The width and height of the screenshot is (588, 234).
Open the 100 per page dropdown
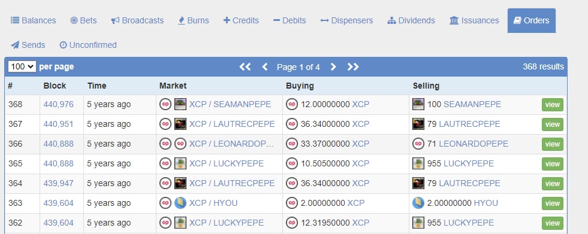(22, 66)
